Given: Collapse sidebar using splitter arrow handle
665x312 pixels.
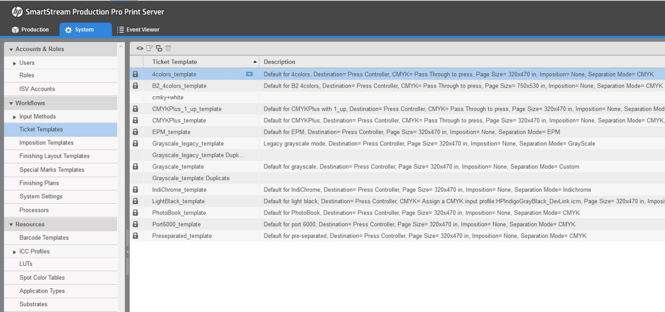Looking at the screenshot, I should 128,252.
